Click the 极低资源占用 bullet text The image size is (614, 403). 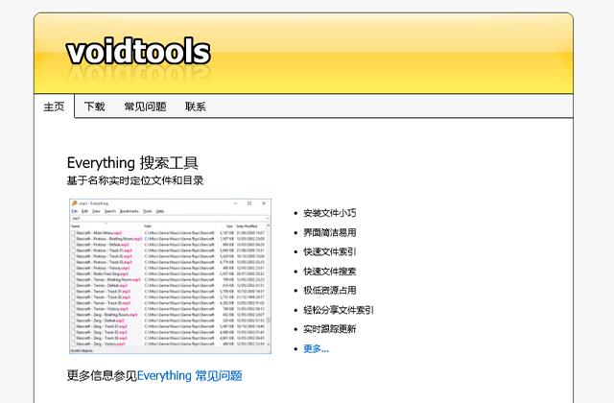tap(330, 290)
